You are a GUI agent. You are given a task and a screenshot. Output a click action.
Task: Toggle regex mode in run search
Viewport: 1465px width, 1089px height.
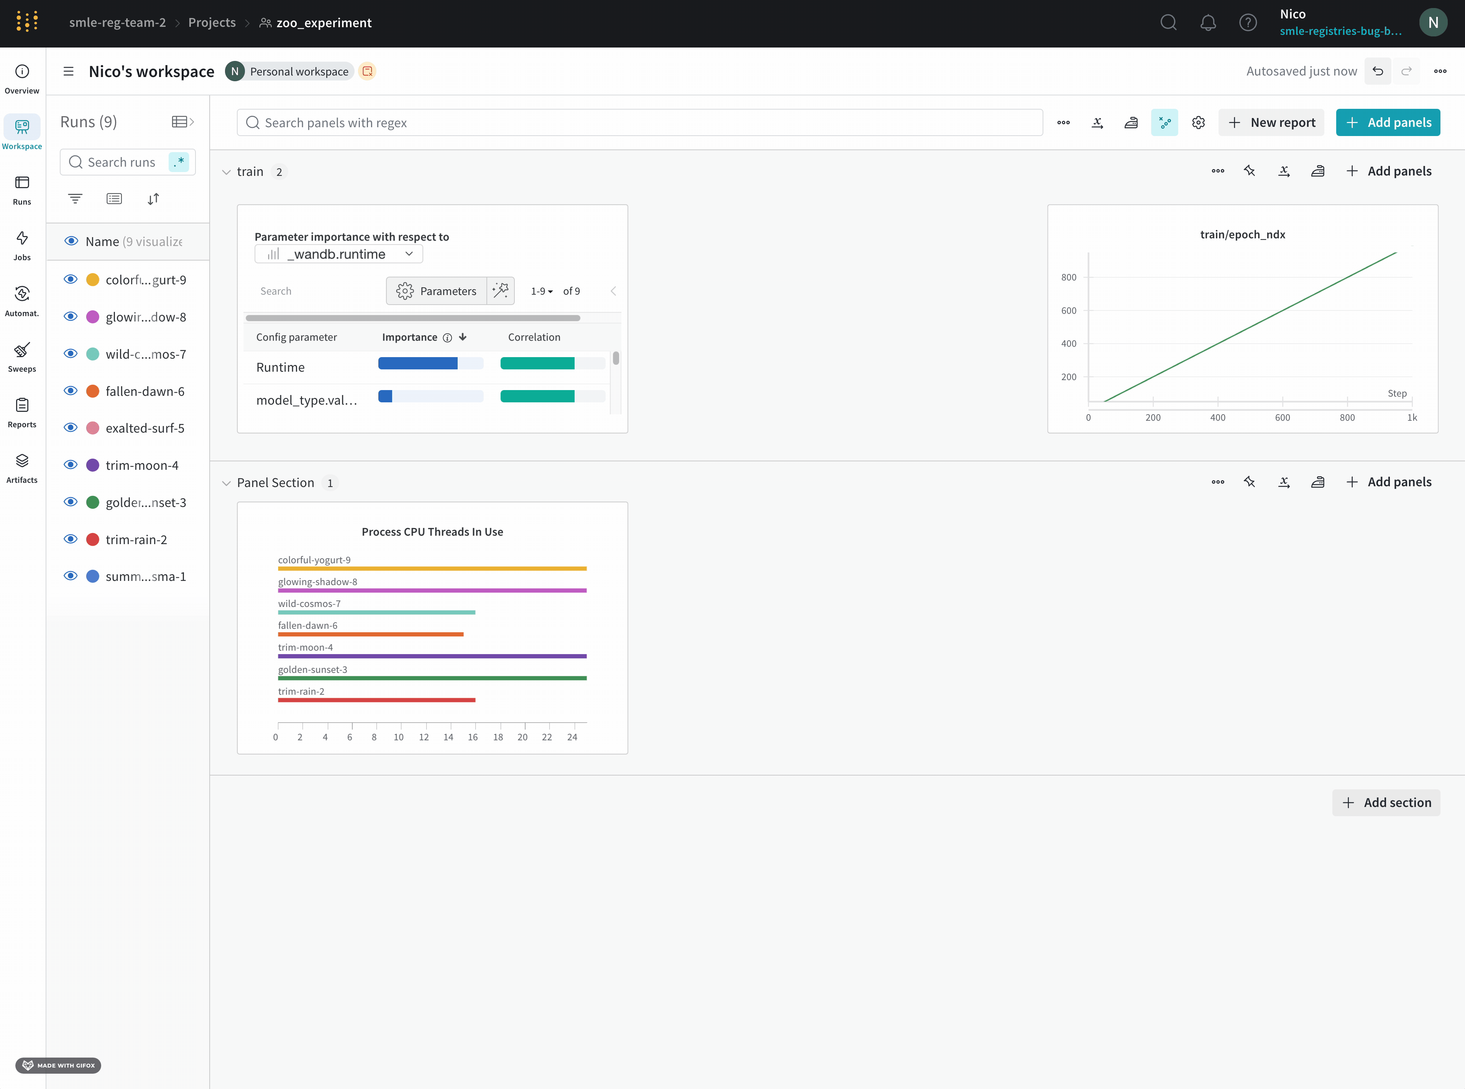(x=179, y=162)
